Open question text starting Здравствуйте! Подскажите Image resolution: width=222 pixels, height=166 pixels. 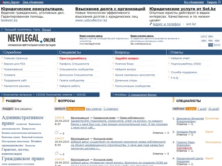(119, 124)
